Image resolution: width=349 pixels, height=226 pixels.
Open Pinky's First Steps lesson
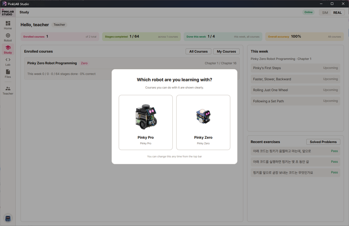pos(295,68)
